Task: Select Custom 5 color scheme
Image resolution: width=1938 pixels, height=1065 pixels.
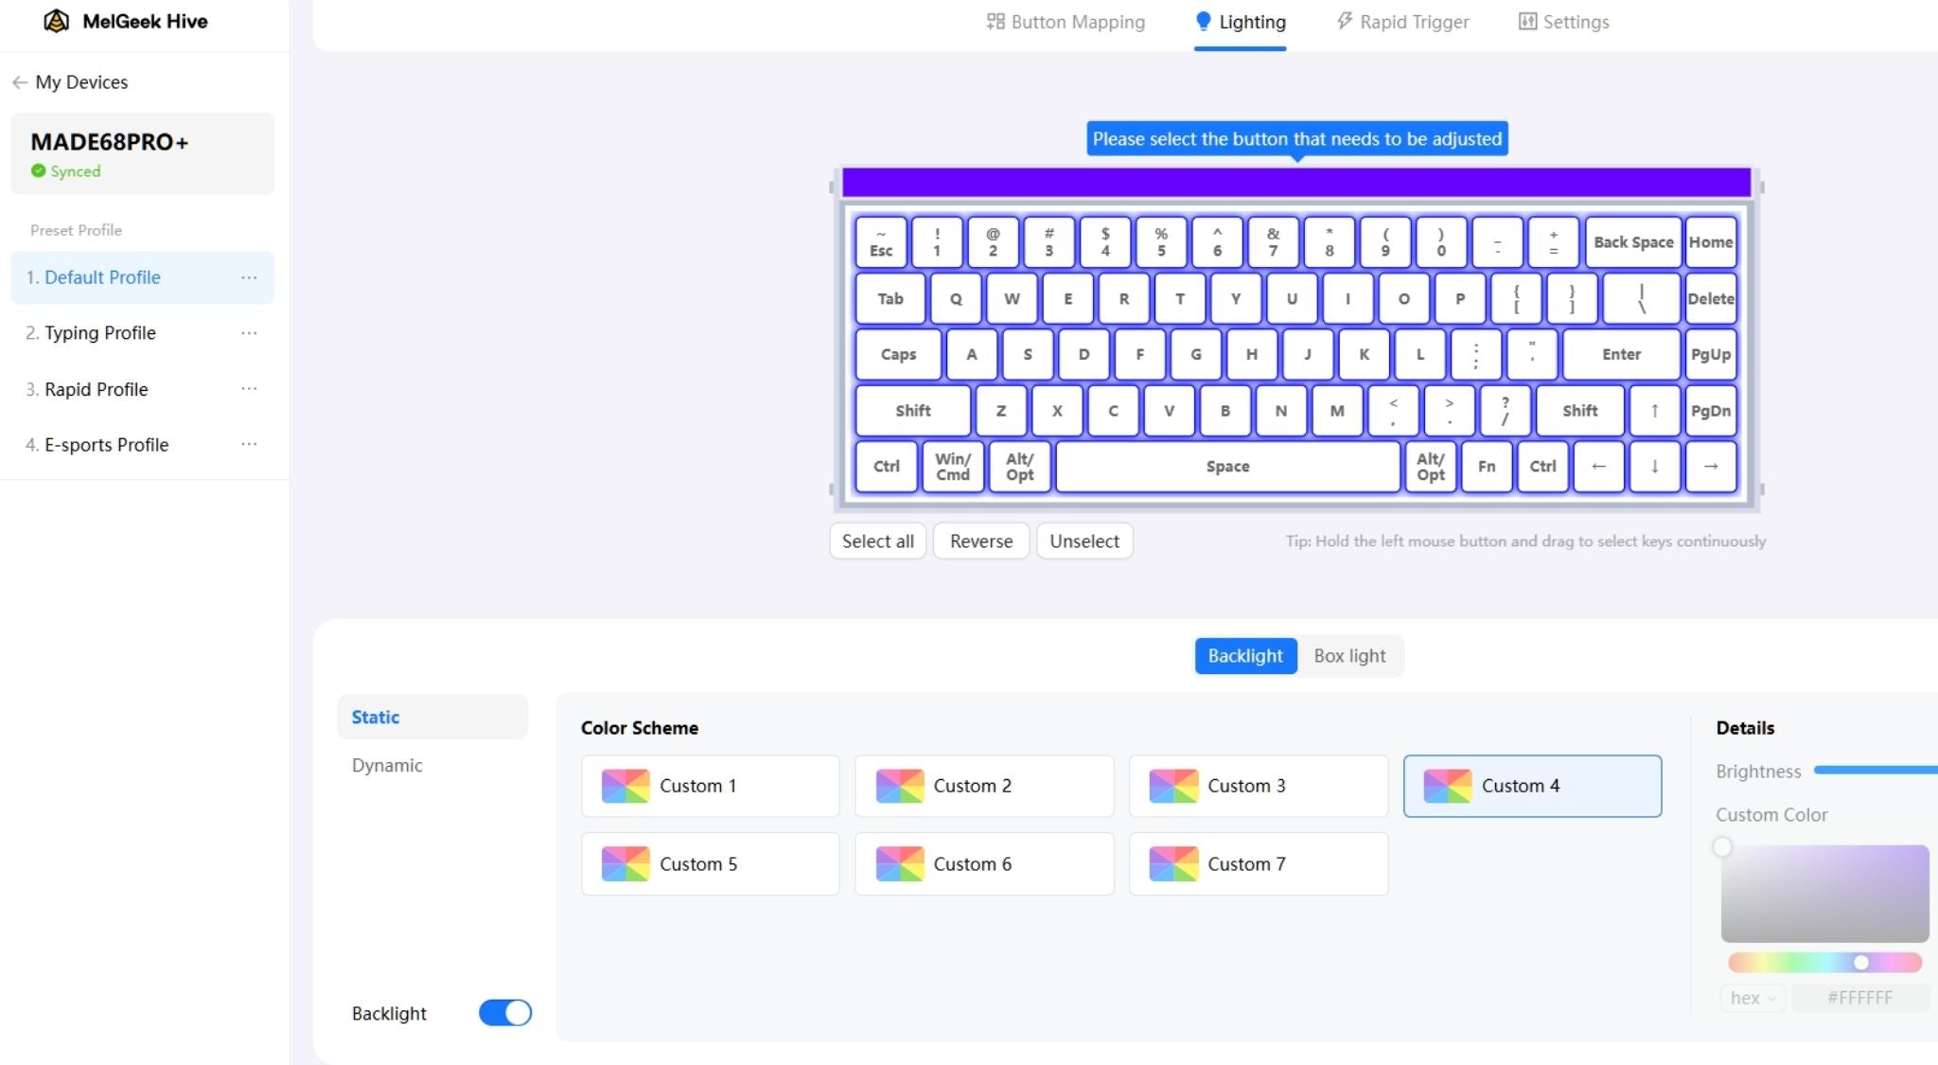Action: [711, 864]
